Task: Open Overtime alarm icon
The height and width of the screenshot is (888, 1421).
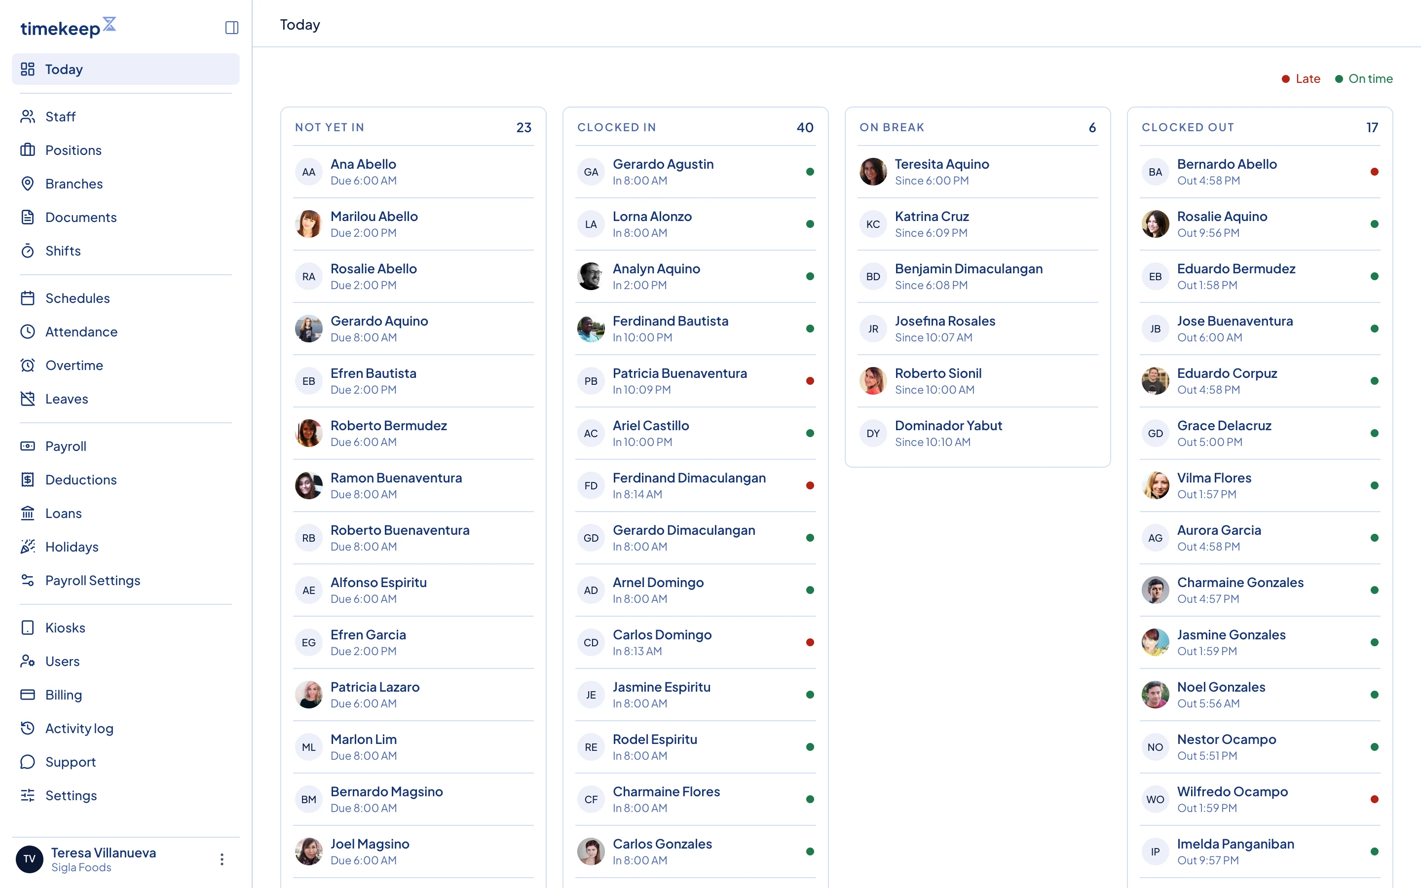Action: click(x=28, y=365)
